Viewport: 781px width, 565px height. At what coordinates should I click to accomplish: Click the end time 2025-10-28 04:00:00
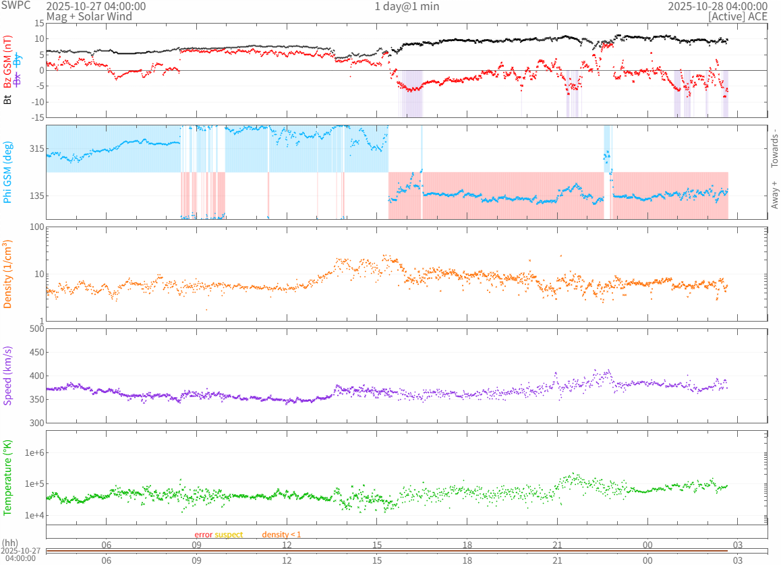tap(718, 6)
